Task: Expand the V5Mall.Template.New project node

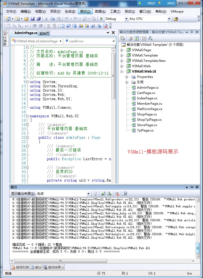Action: coord(122,61)
